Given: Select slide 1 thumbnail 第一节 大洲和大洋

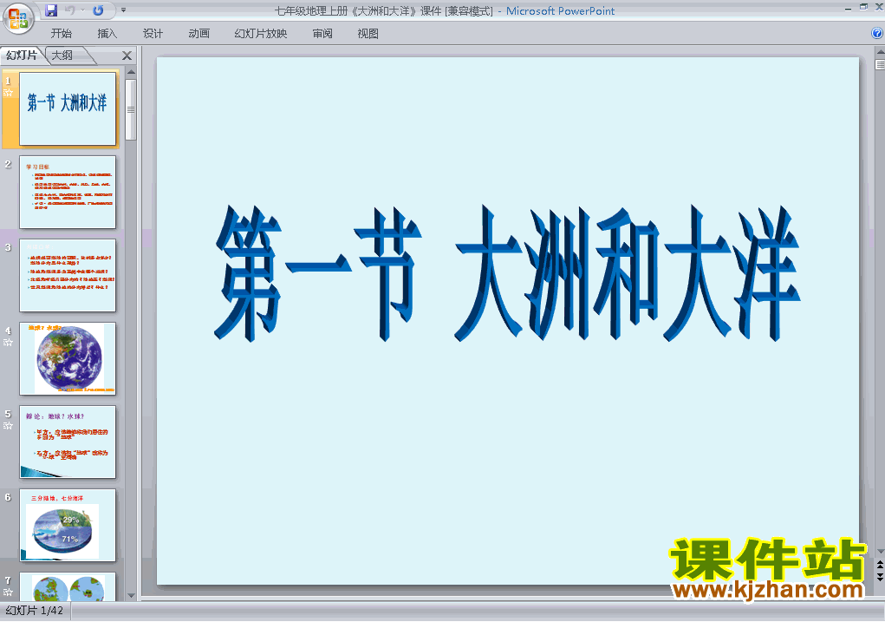Looking at the screenshot, I should (x=68, y=108).
